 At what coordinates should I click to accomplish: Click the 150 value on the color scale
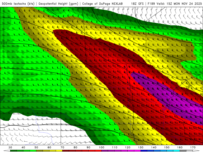[x=167, y=147]
